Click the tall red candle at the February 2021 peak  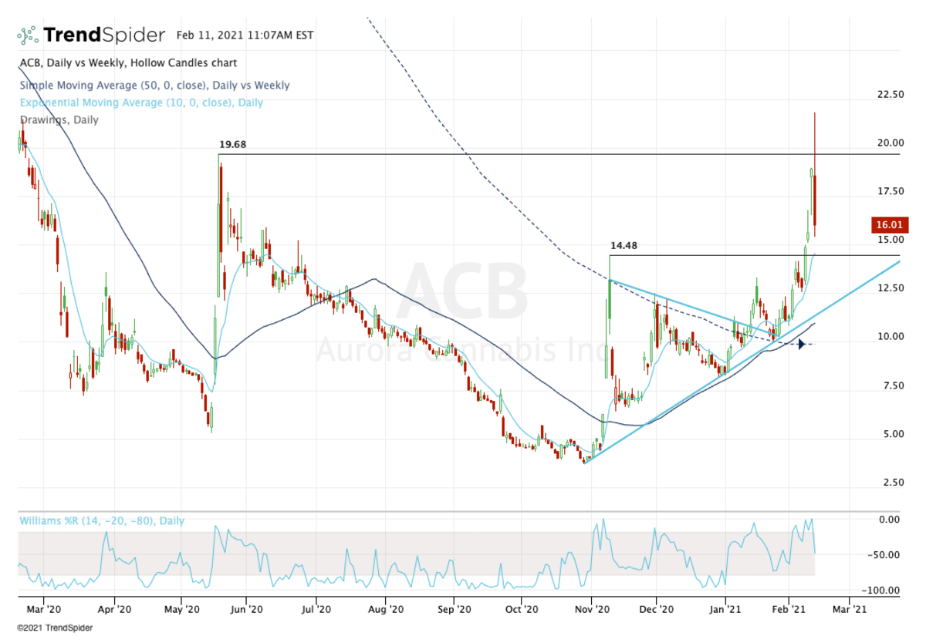point(815,174)
